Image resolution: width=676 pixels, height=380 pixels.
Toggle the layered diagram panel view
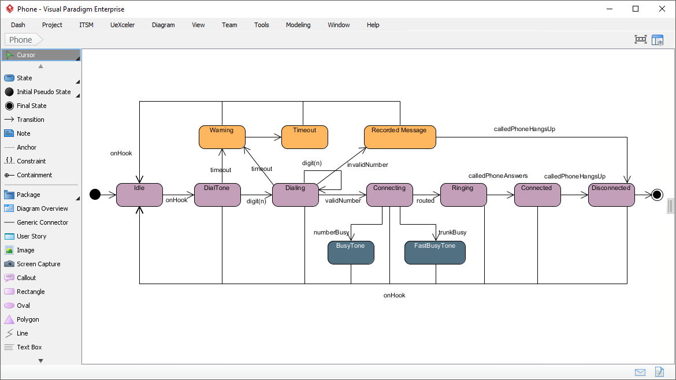pyautogui.click(x=658, y=39)
